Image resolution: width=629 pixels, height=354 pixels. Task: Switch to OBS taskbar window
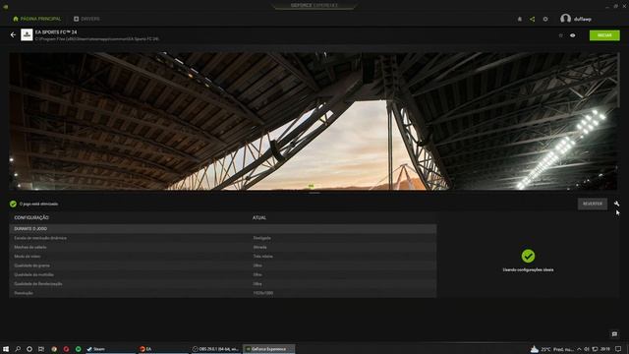(x=215, y=349)
